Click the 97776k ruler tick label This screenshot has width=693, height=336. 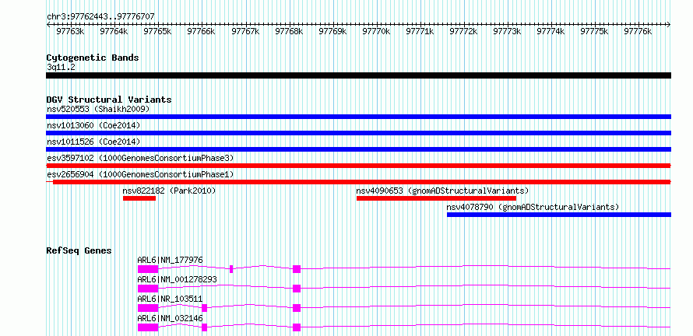[637, 31]
